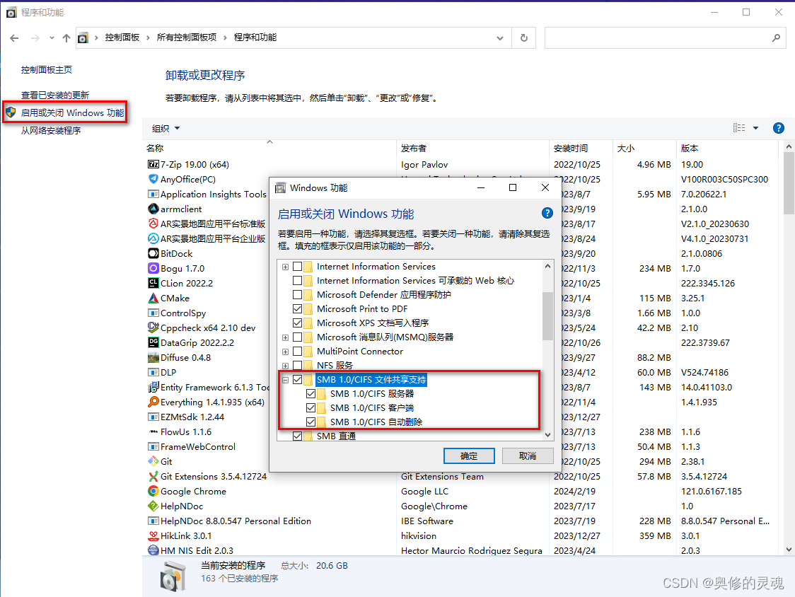The height and width of the screenshot is (597, 795).
Task: Sort by 版本 column header
Action: click(727, 148)
